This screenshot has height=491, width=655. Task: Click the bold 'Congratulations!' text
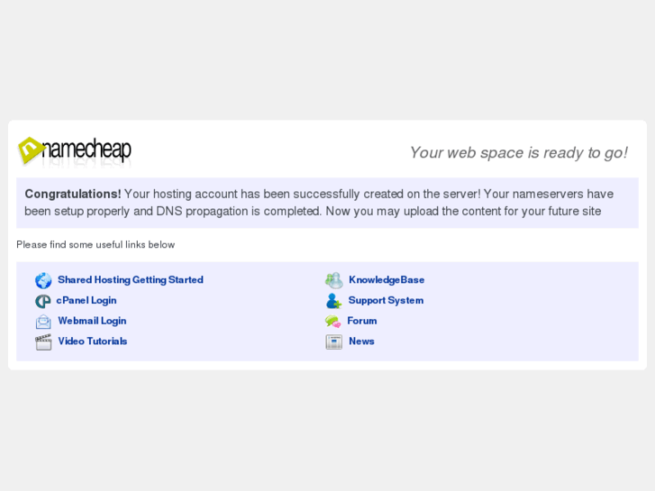coord(73,194)
